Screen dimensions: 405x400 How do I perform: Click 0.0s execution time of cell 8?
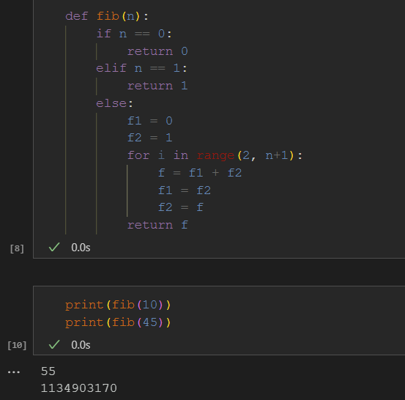pyautogui.click(x=81, y=248)
